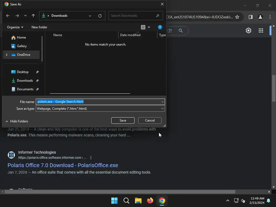Viewport: 276px width, 207px height.
Task: Expand File name history dropdown
Action: pos(162,102)
